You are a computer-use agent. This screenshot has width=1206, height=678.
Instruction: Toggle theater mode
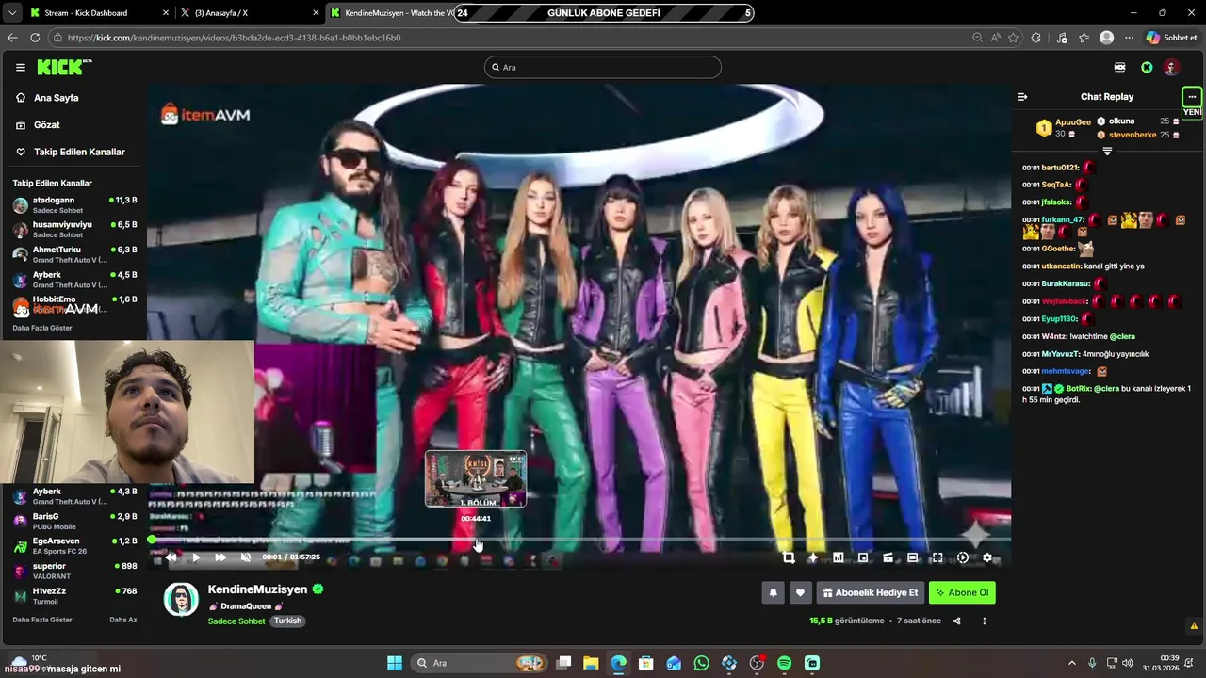912,557
